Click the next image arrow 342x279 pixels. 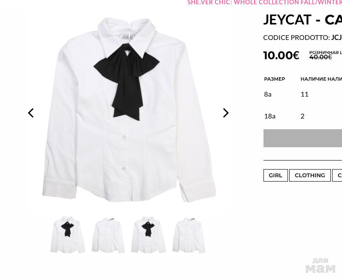point(226,113)
